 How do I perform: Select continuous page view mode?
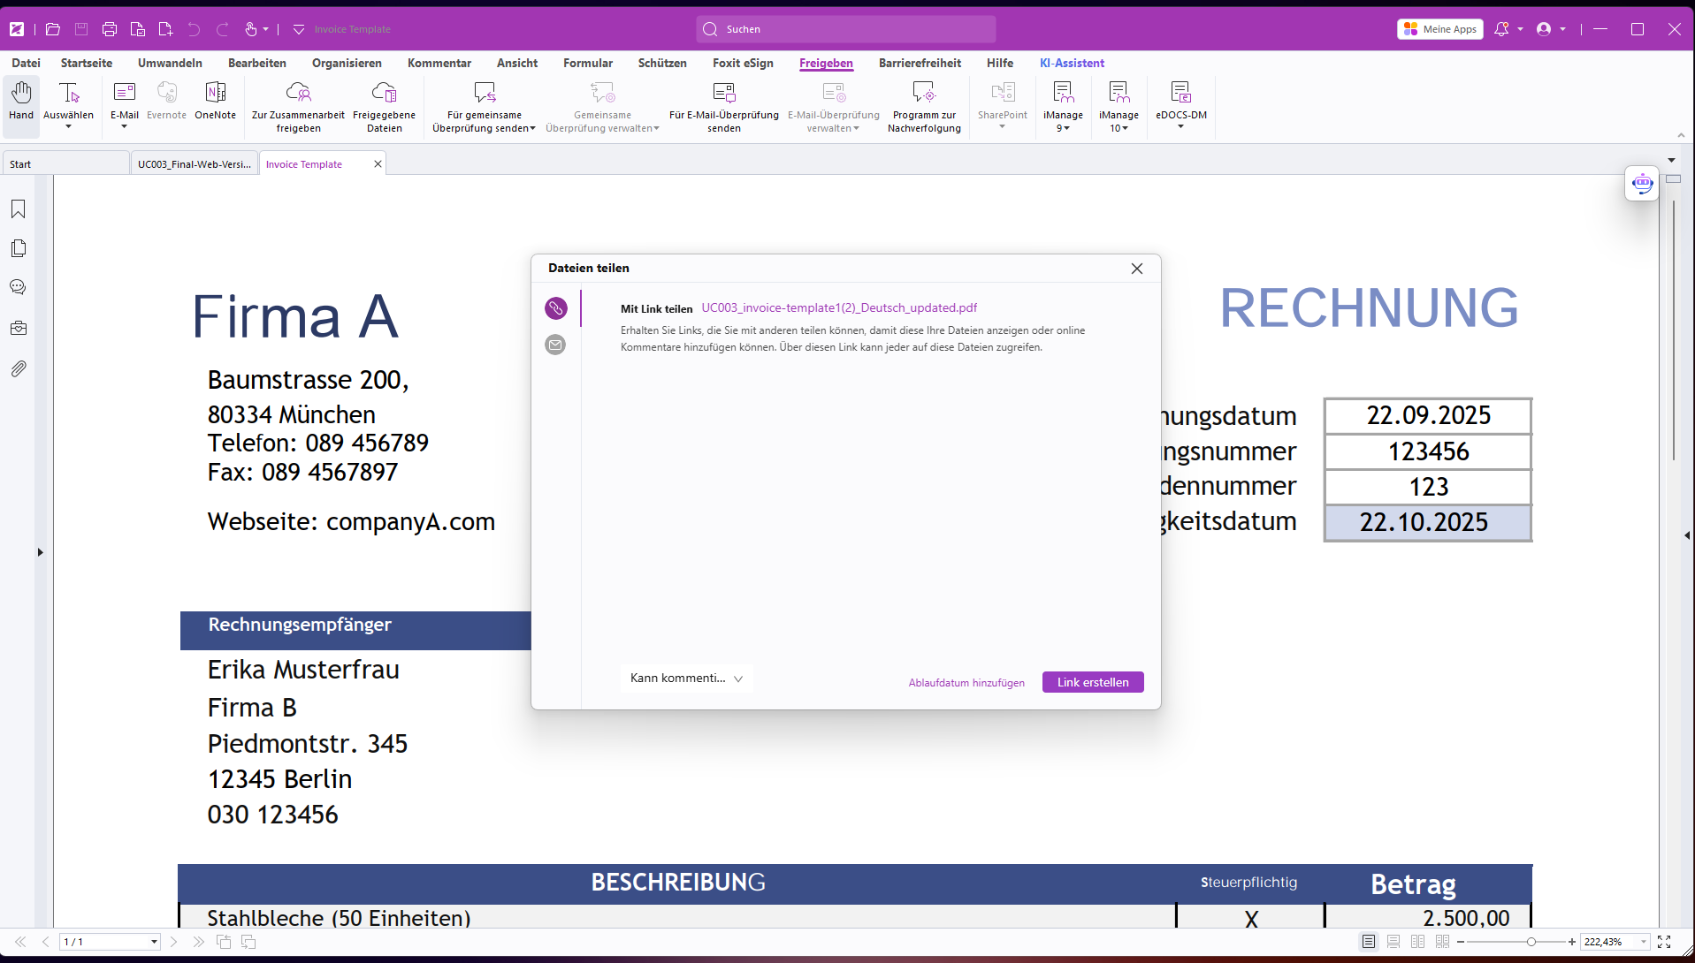pyautogui.click(x=1393, y=942)
